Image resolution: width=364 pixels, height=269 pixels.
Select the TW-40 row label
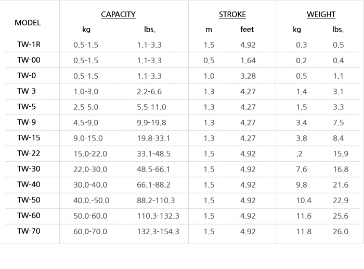tap(29, 185)
